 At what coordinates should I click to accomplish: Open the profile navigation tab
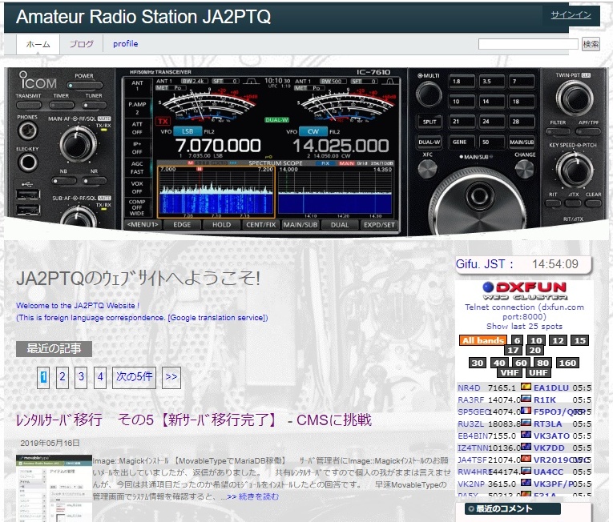point(126,44)
